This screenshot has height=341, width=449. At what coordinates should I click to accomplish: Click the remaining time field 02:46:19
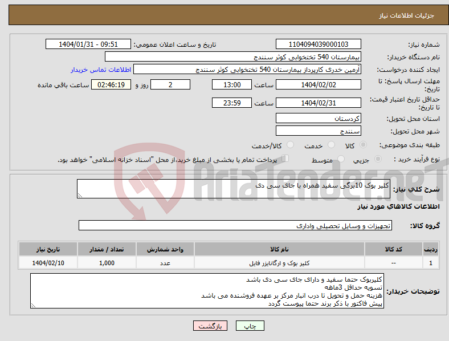[x=111, y=84]
